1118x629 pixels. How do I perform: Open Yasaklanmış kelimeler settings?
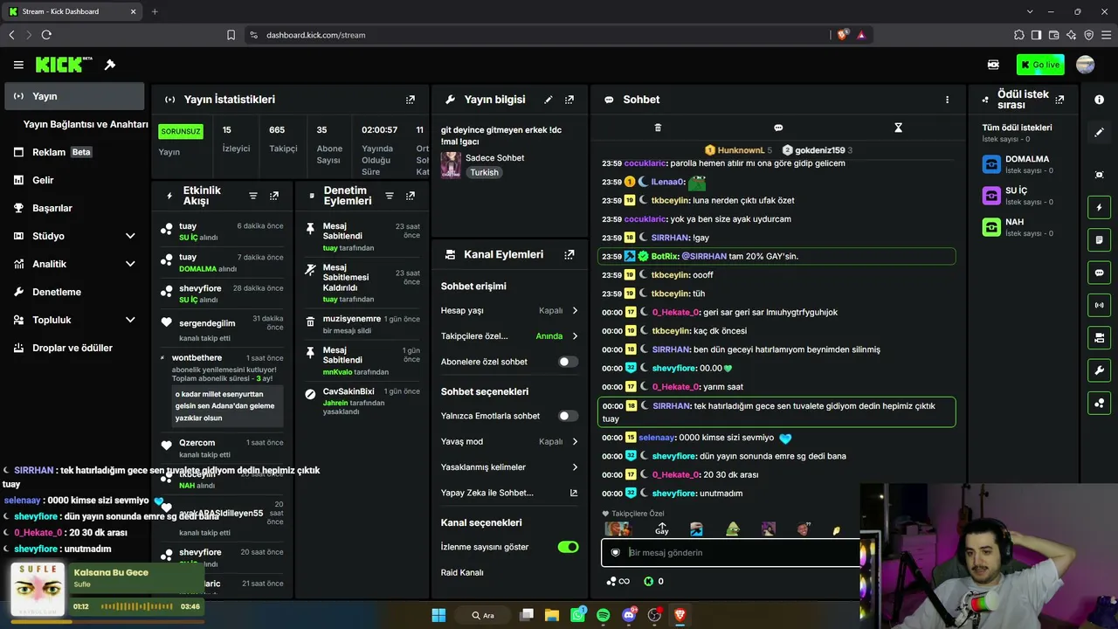click(509, 467)
